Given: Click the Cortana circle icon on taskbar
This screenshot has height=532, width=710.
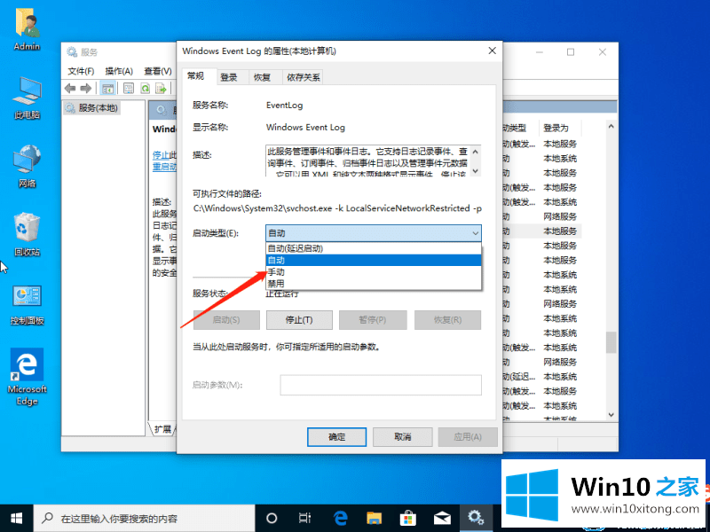Looking at the screenshot, I should pos(272,518).
